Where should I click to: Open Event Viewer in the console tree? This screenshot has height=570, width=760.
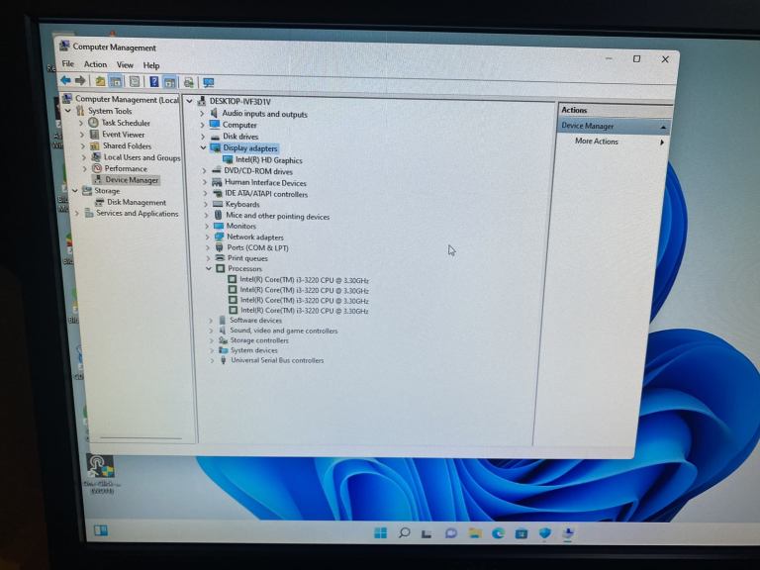click(123, 135)
